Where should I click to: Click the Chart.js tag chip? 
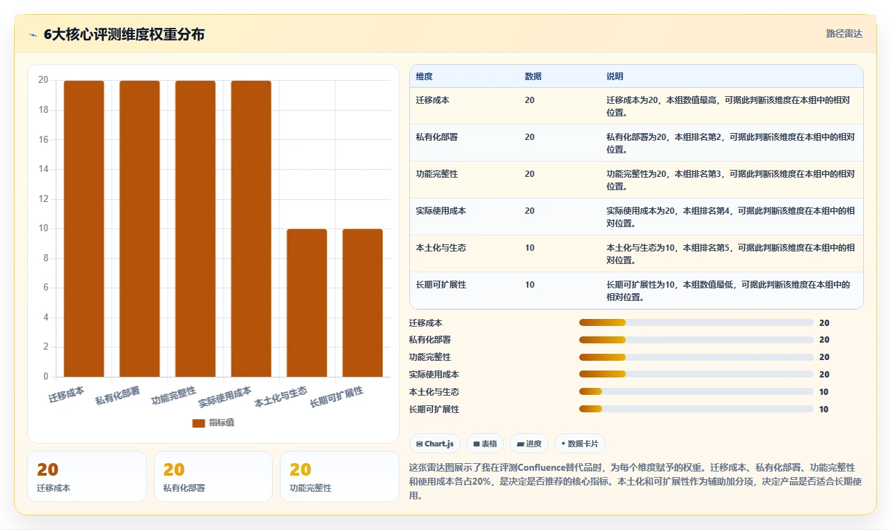click(435, 444)
